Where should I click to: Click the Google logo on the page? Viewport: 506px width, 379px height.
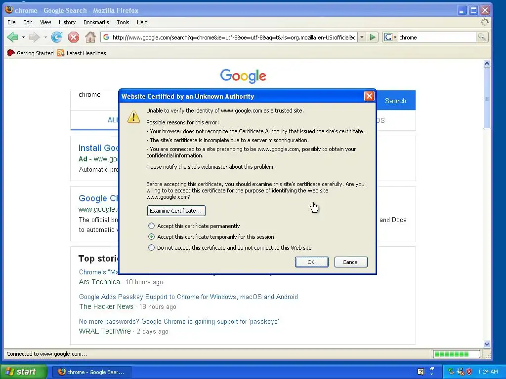[x=243, y=76]
